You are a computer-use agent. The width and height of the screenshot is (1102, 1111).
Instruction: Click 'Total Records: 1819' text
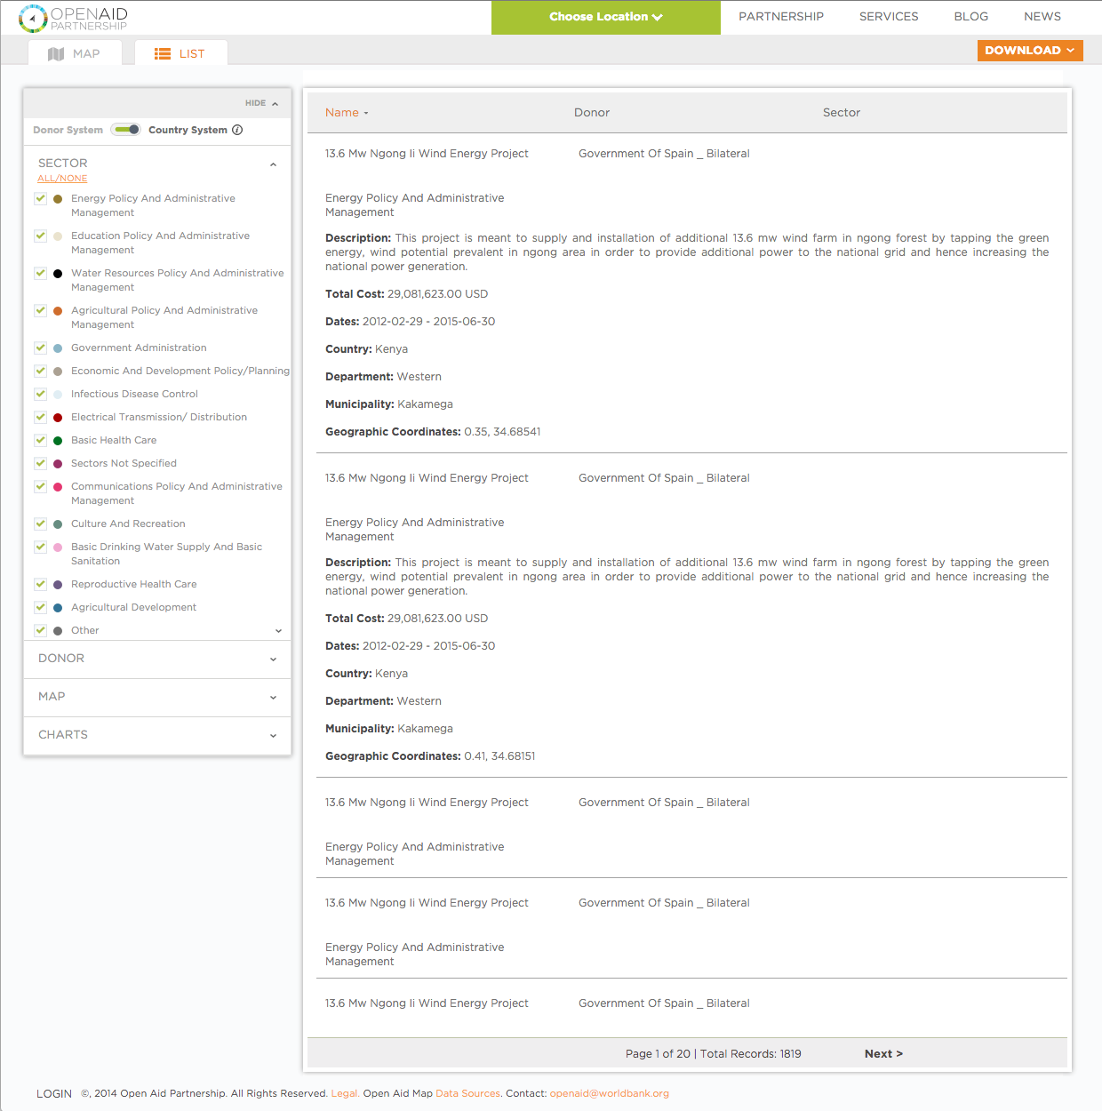point(751,1054)
